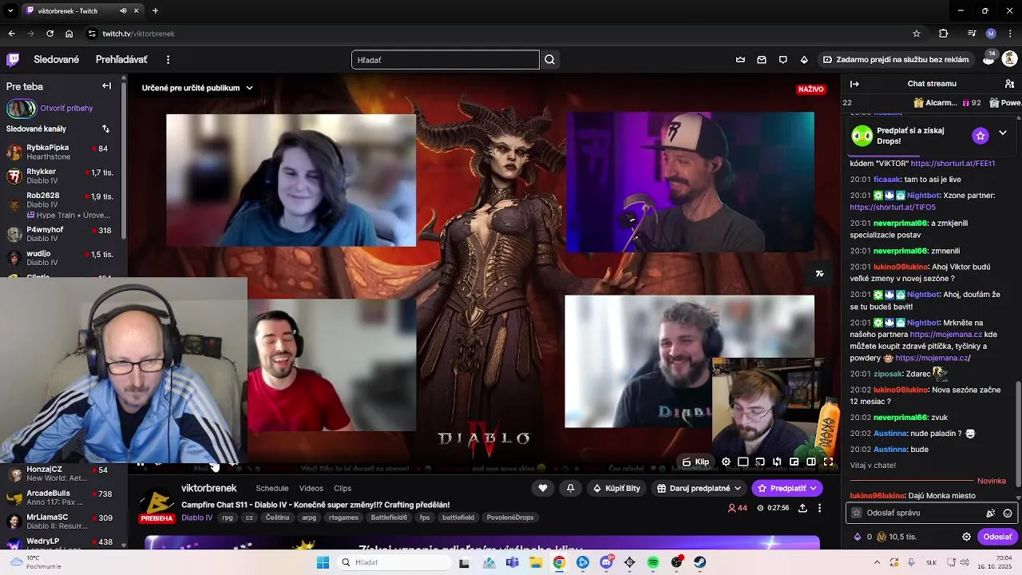Open Steam from the taskbar
The image size is (1022, 575).
[700, 562]
